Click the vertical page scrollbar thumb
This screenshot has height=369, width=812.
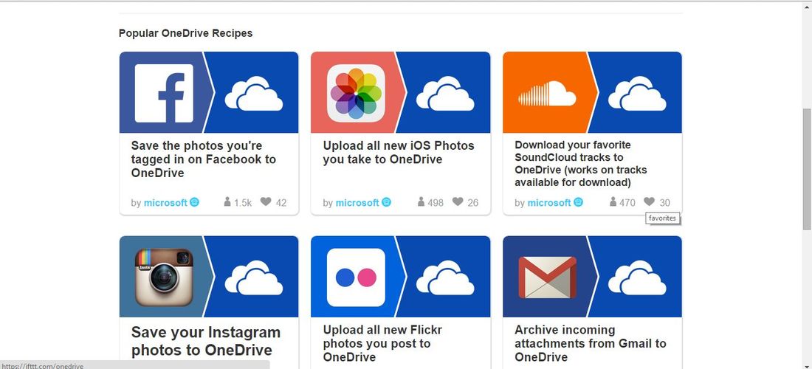pyautogui.click(x=807, y=169)
